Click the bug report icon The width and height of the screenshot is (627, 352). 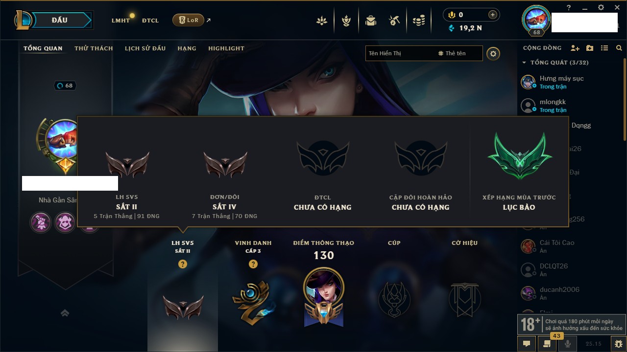coord(619,344)
